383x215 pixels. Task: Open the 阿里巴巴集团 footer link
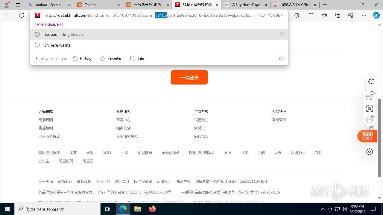pos(49,153)
